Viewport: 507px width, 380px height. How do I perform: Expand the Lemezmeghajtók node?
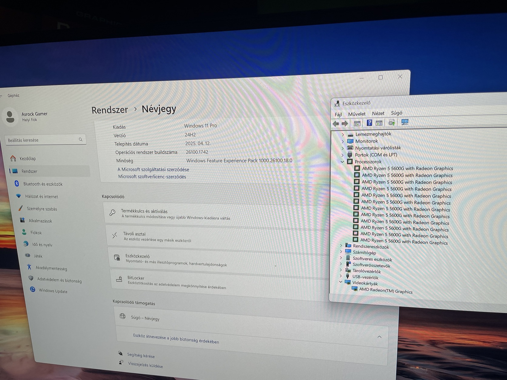(343, 135)
